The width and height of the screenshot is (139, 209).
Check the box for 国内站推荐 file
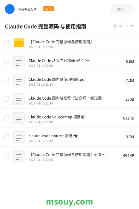[x=7, y=99]
